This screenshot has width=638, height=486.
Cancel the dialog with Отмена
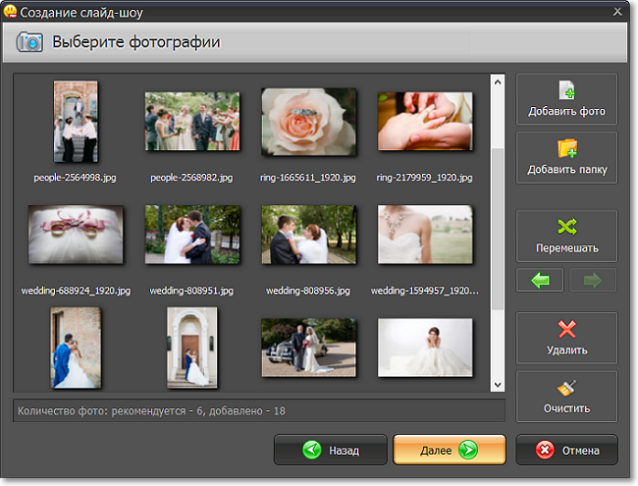point(566,451)
